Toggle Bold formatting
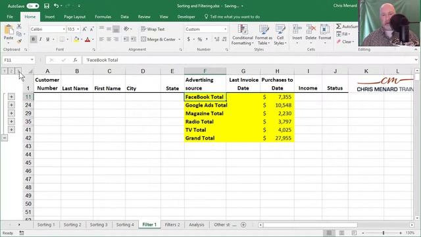Screen dimensions: 421x237 [34, 39]
